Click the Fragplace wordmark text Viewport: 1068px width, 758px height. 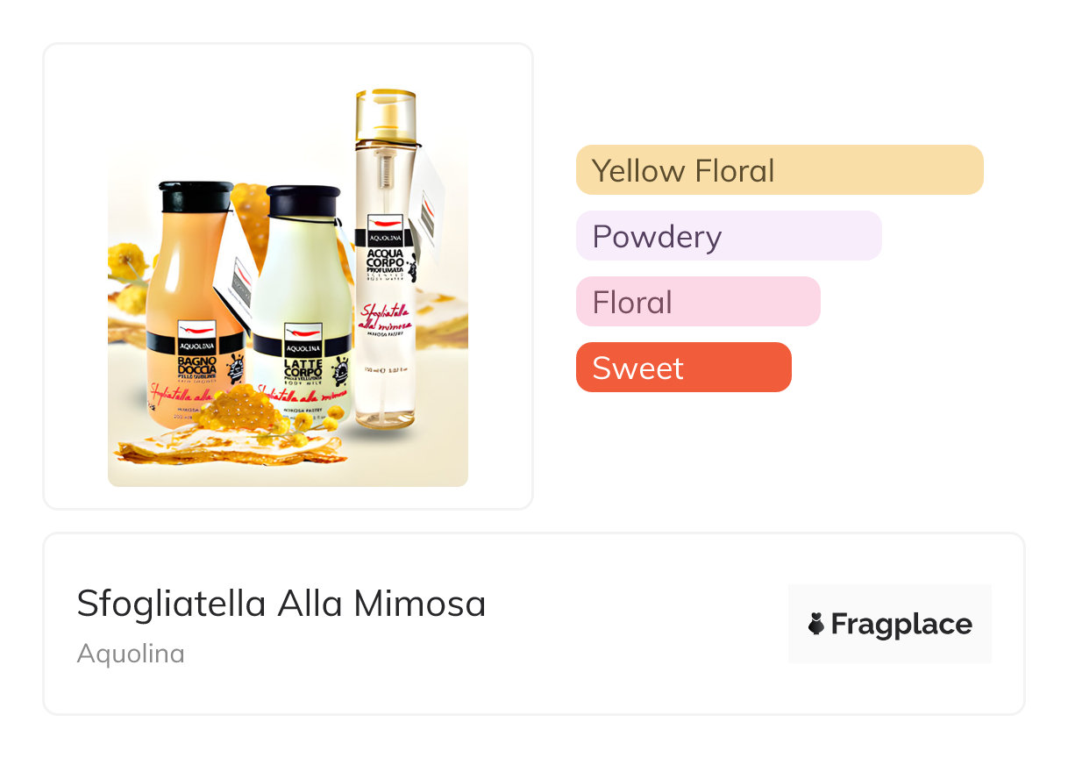[x=901, y=624]
